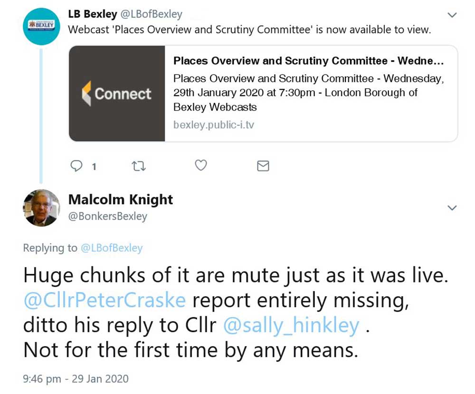Open @sally_hinkley mention
The height and width of the screenshot is (394, 475).
pos(291,326)
